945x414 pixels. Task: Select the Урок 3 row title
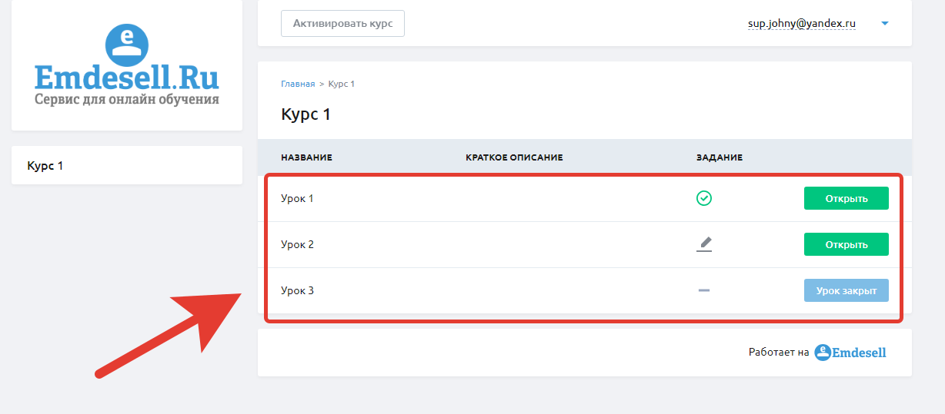tap(297, 290)
